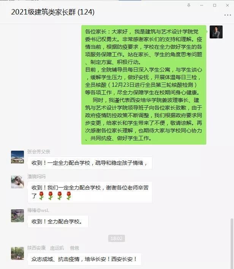Open the sender's profile avatar at top right
The height and width of the screenshot is (269, 234).
point(216,32)
